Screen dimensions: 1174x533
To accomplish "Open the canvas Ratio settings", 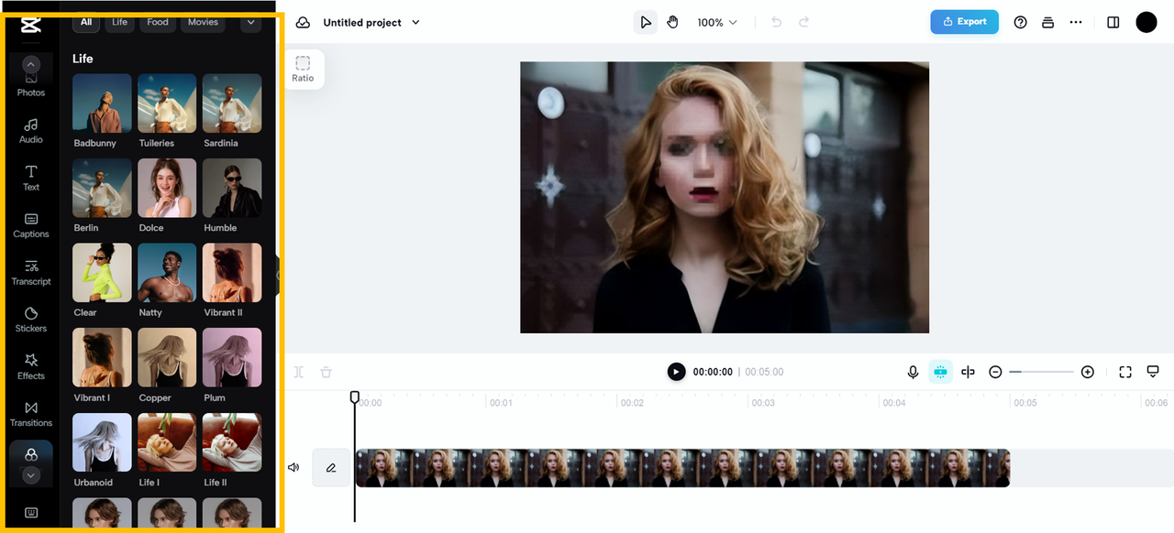I will (303, 69).
